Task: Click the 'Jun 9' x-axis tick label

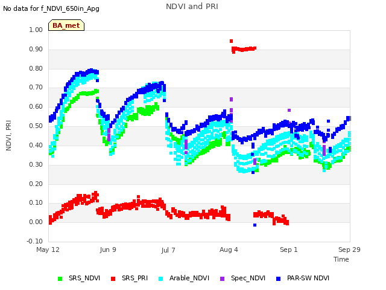Action: pos(108,250)
